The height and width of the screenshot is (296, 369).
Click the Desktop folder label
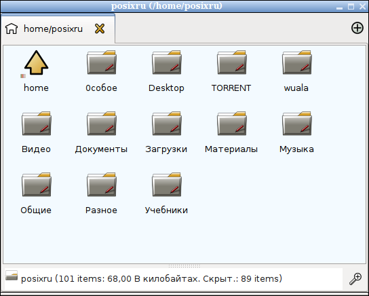tap(166, 88)
